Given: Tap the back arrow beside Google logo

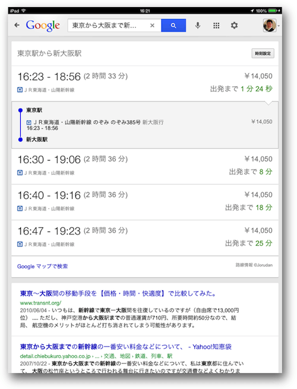Looking at the screenshot, I should pyautogui.click(x=17, y=25).
